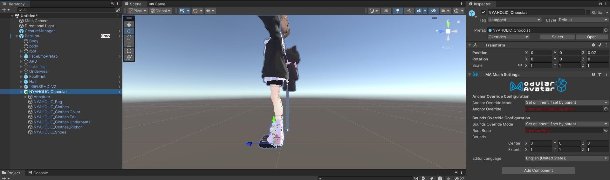Toggle NYAHOLIC_Chocolat active checkbox
This screenshot has height=180, width=610.
(x=483, y=13)
